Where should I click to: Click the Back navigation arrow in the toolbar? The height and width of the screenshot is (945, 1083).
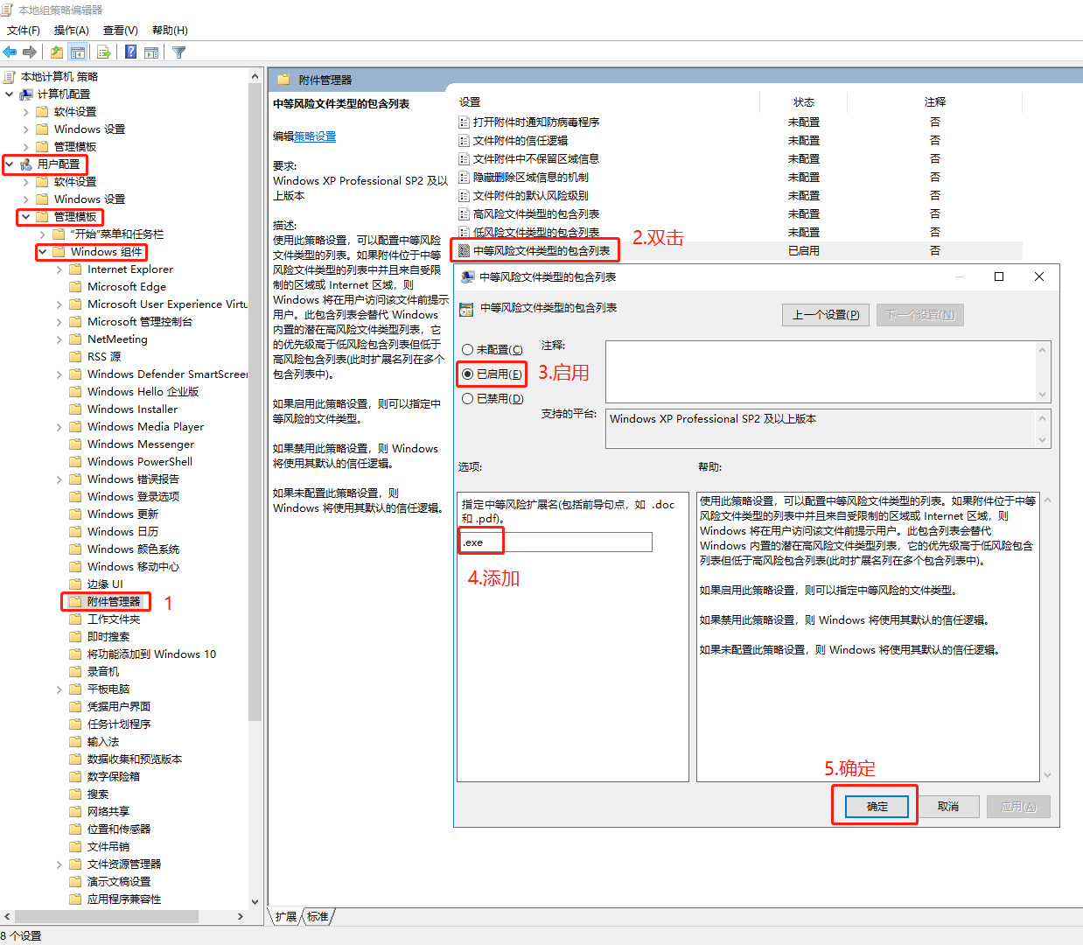click(10, 52)
